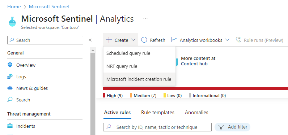Collapse the sidebar with double chevron

point(90,40)
